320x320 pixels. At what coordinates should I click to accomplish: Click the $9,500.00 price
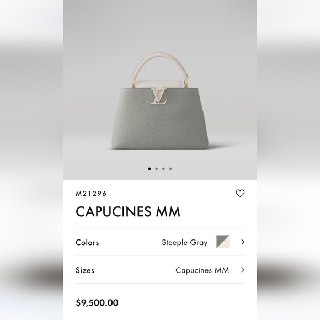point(97,303)
